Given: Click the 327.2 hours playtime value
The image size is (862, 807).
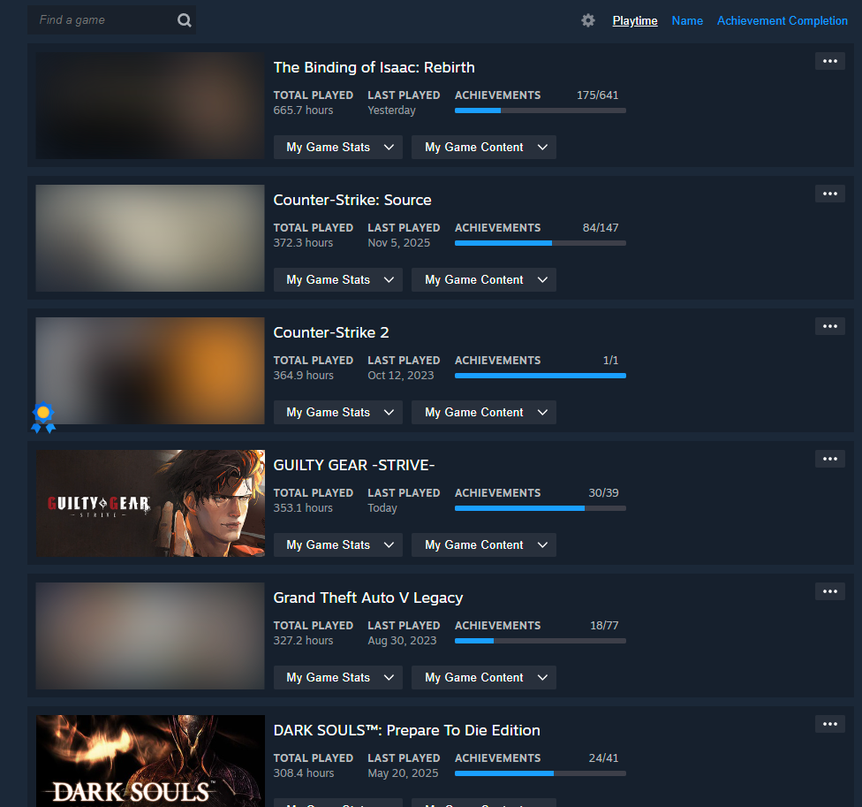Looking at the screenshot, I should (x=304, y=641).
